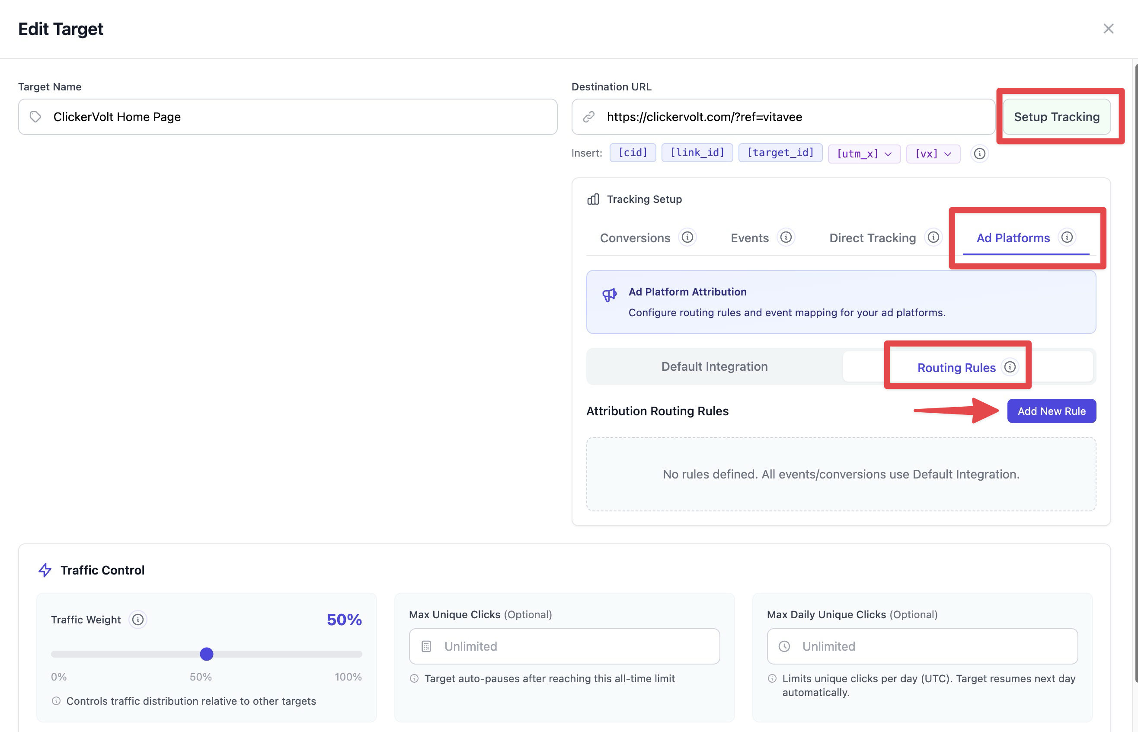This screenshot has width=1138, height=732.
Task: Click the megaphone Ad Platform Attribution icon
Action: (x=609, y=295)
